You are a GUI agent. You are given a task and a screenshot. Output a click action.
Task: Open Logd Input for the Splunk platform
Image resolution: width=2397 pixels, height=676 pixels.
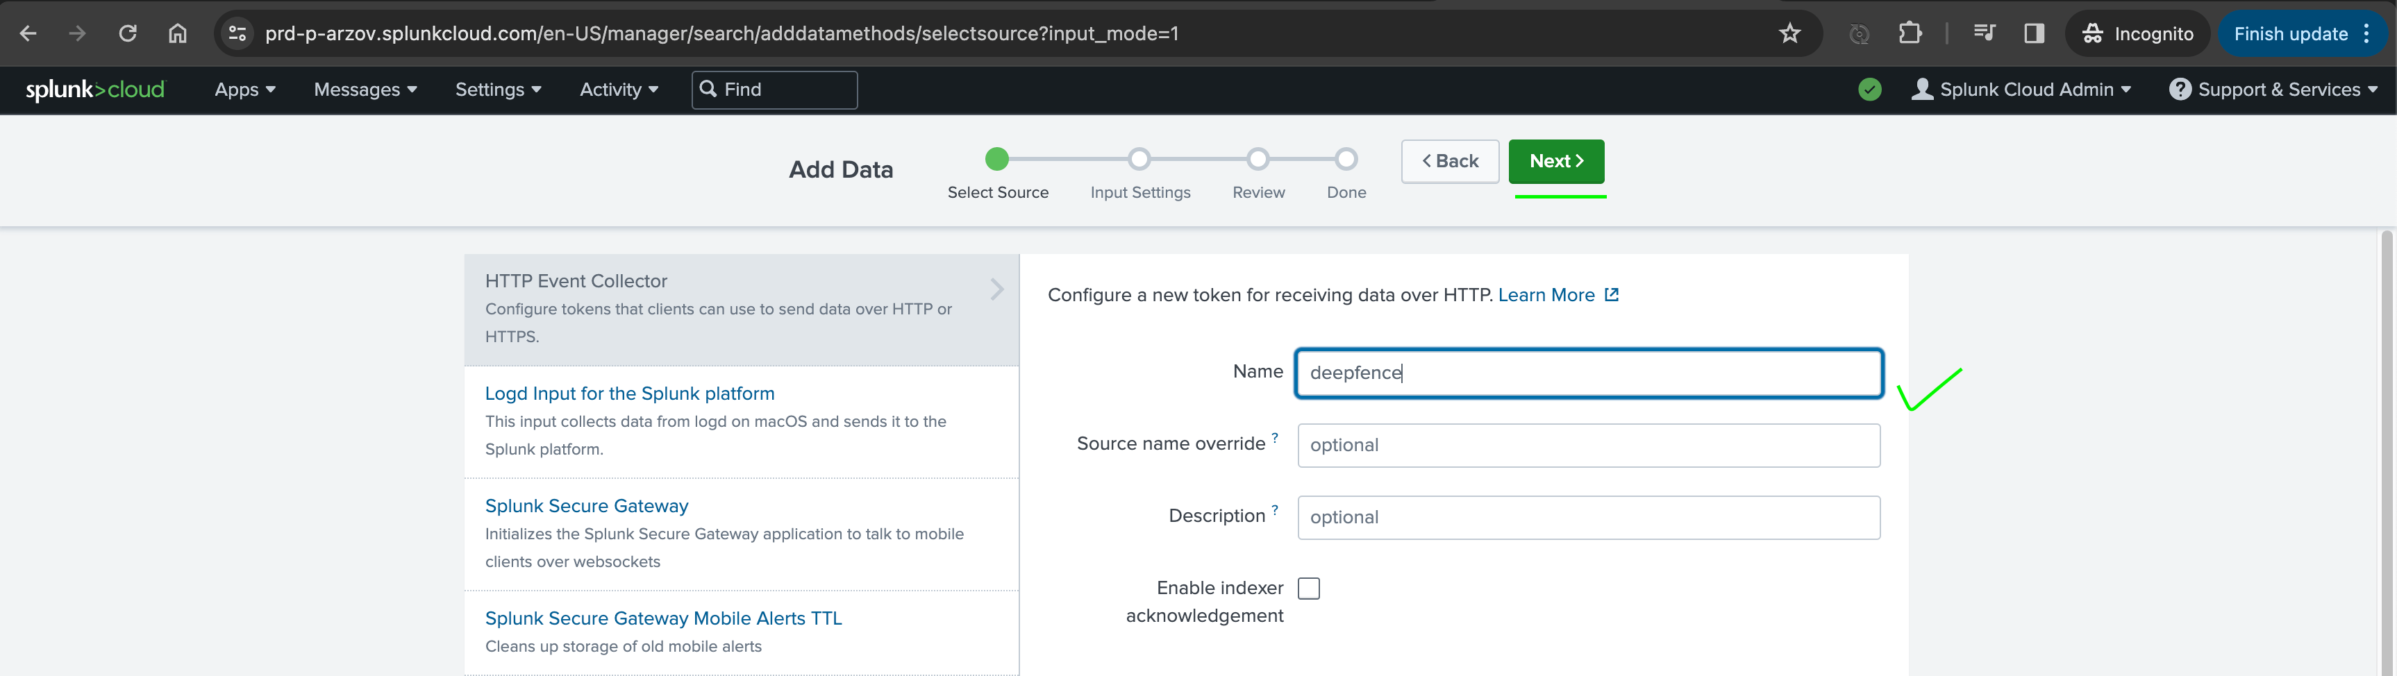tap(629, 394)
